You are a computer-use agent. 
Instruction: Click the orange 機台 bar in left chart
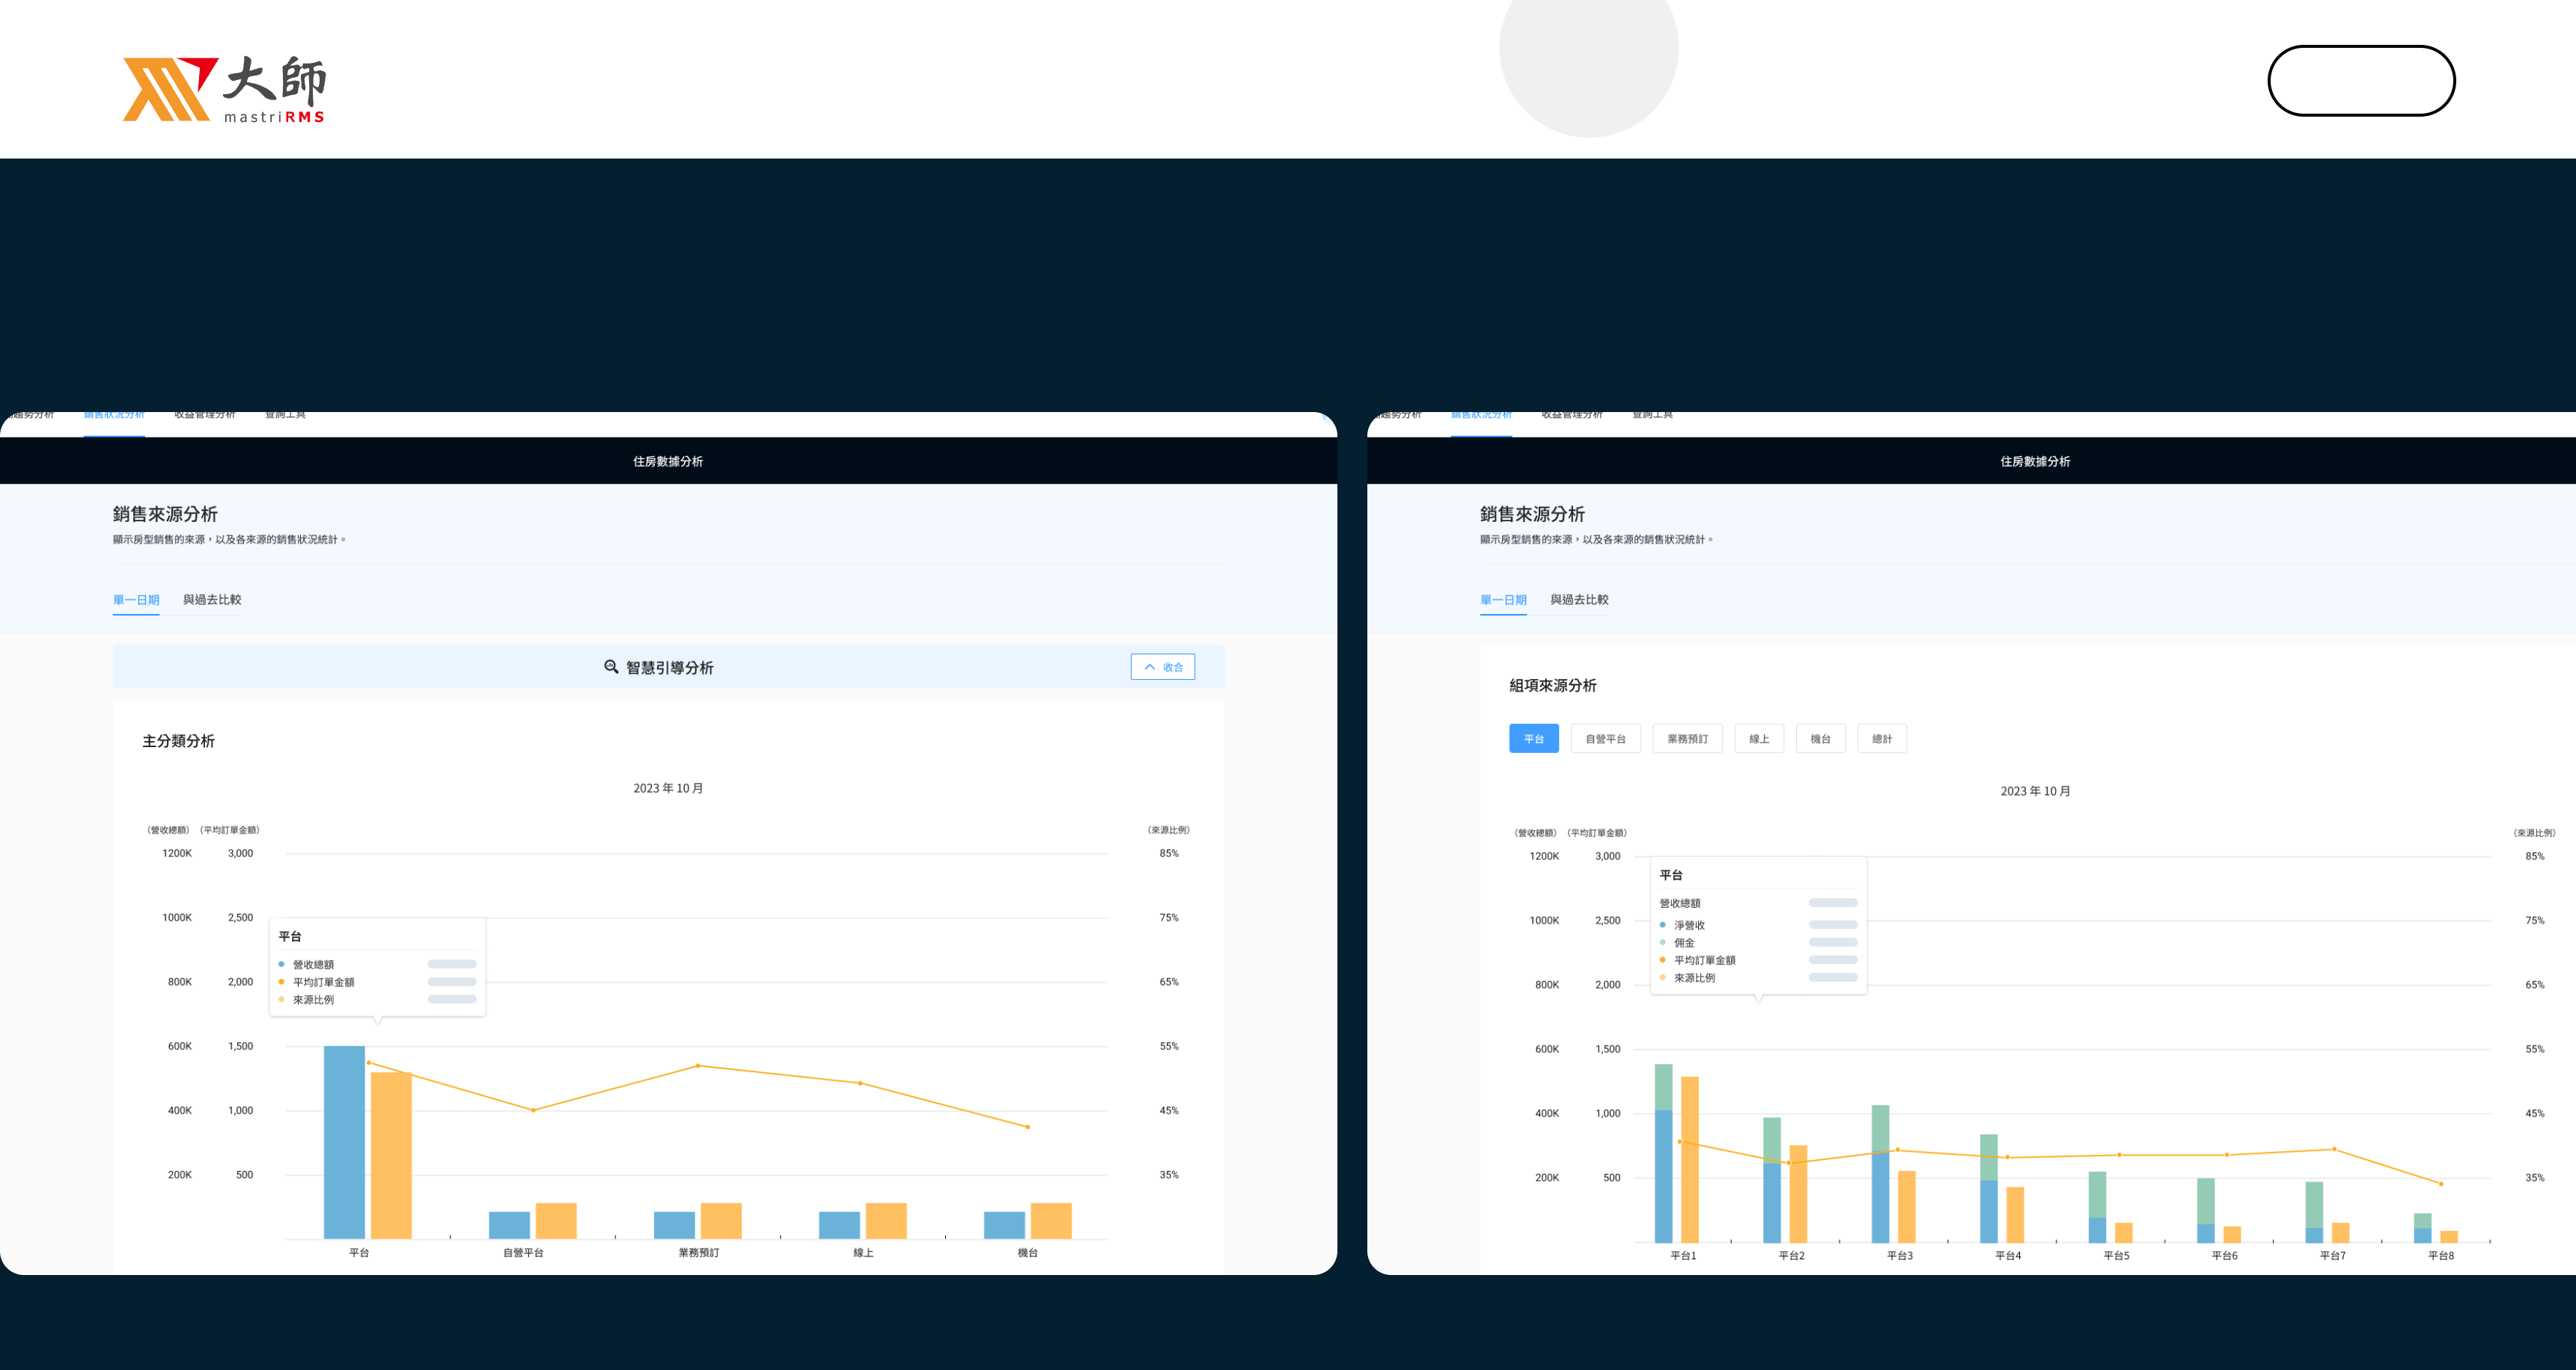click(x=1051, y=1221)
